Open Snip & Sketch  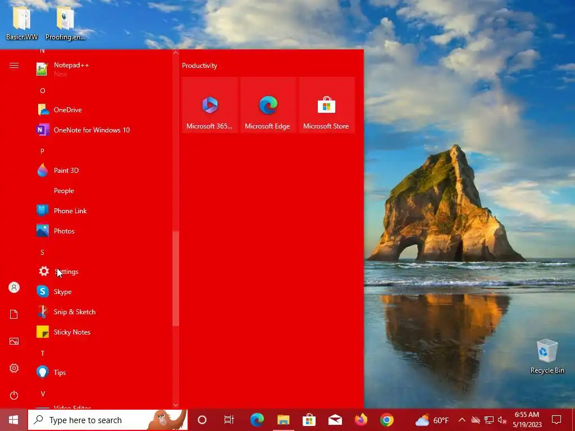pos(103,312)
